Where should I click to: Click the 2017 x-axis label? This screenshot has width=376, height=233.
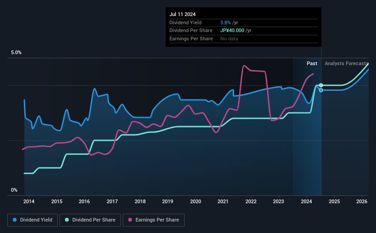[112, 201]
